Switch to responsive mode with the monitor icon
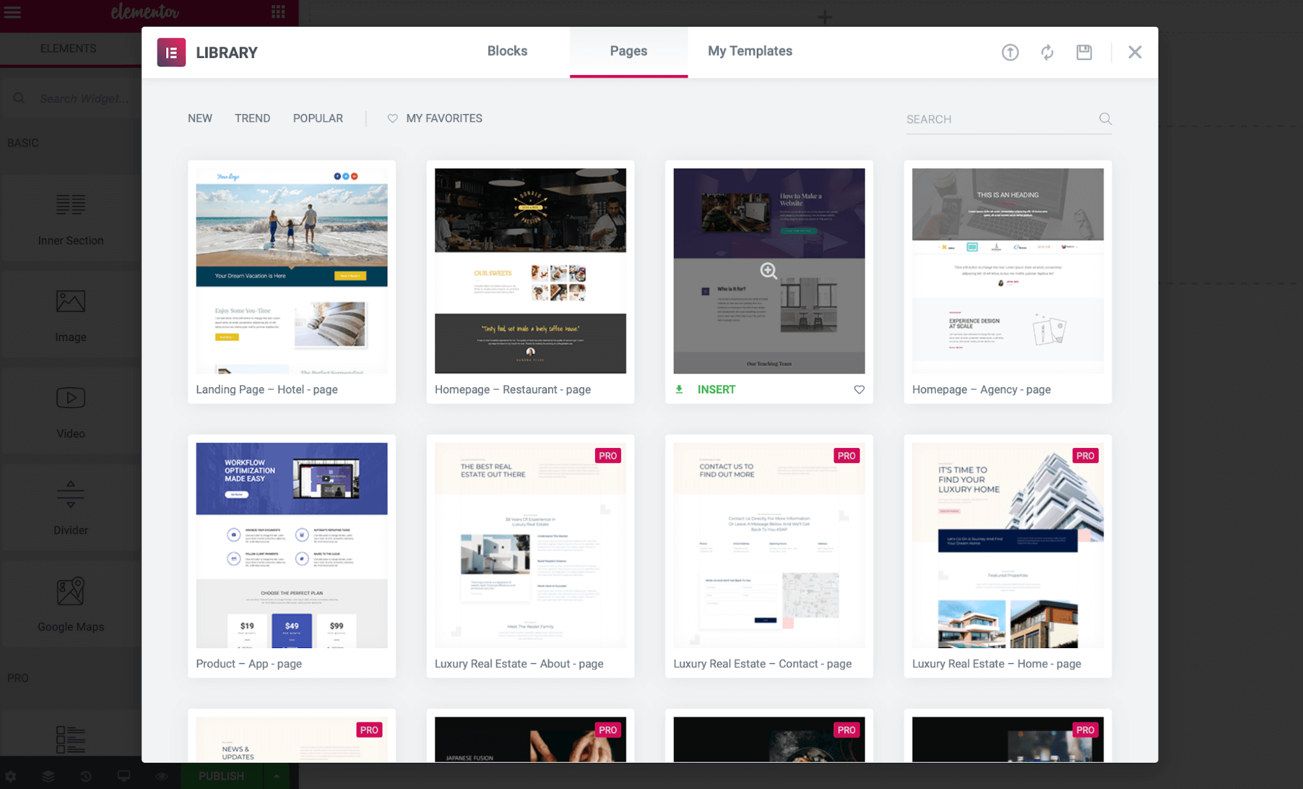Screen dimensions: 1303x789 [x=124, y=776]
